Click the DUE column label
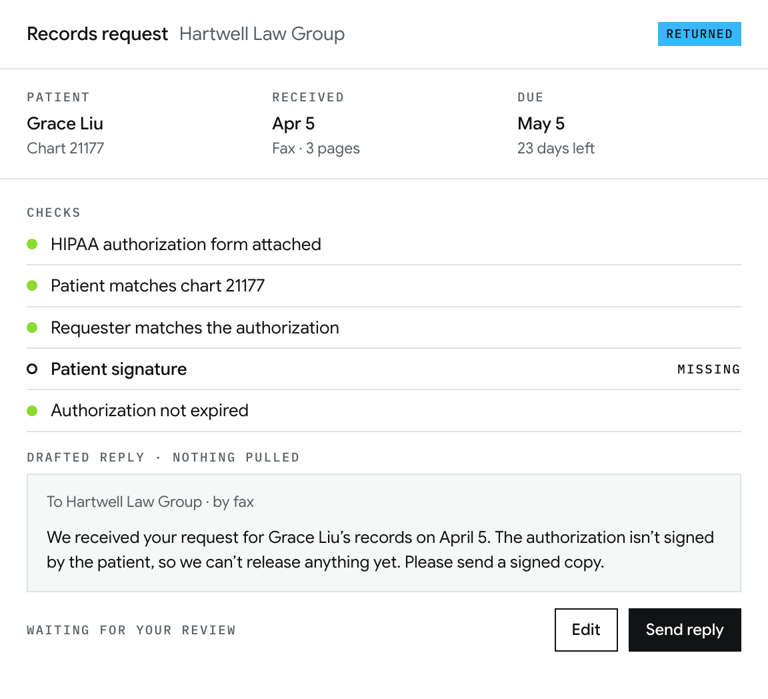768x699 pixels. (531, 97)
